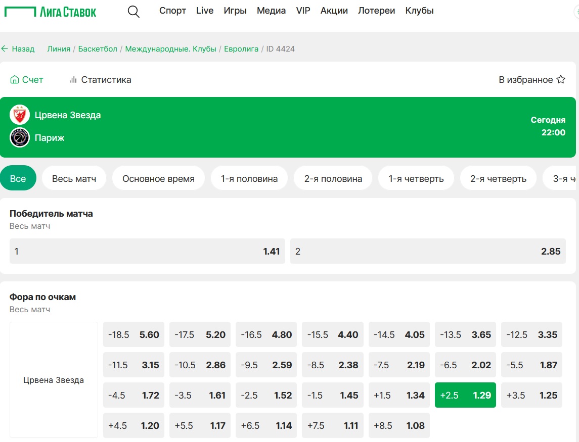Deselect highlighted handicap +2.5 at 1.29

click(465, 395)
